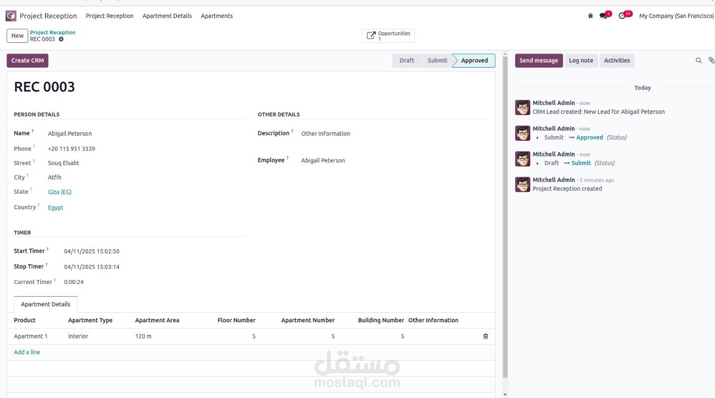
Task: Open Mitchell Admin avatar on CRM Lead message
Action: (x=523, y=107)
